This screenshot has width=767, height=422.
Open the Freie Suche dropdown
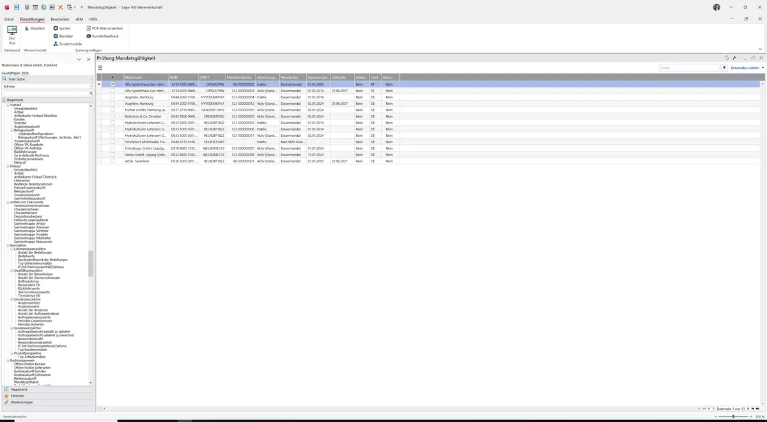tap(47, 79)
